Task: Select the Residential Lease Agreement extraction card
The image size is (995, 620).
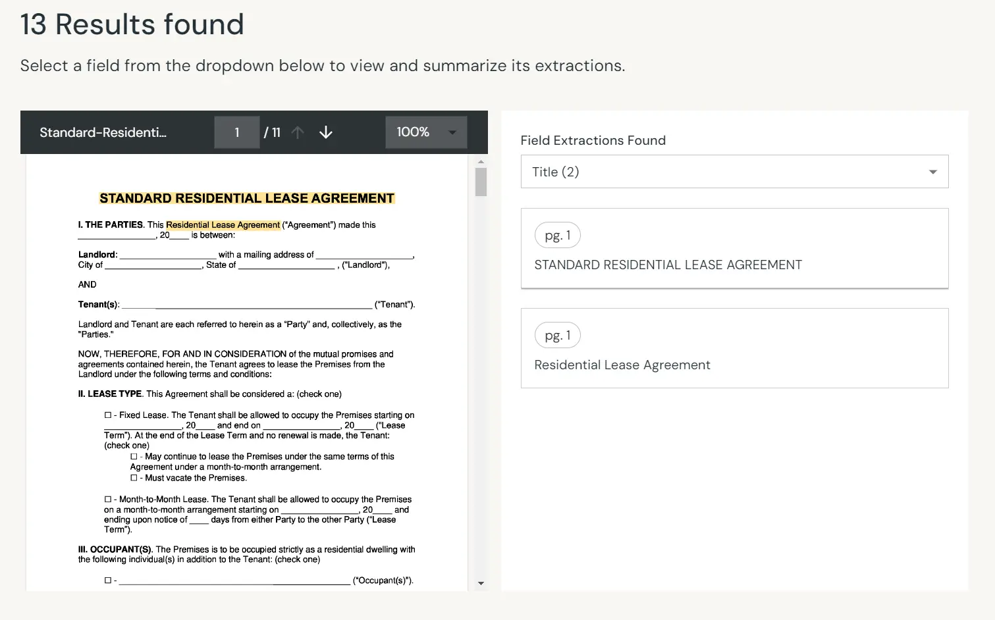Action: coord(734,348)
